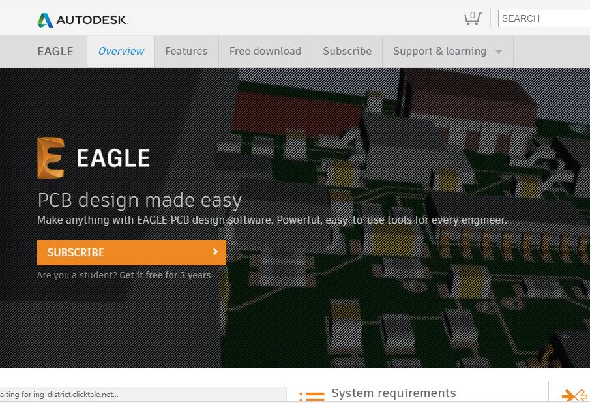This screenshot has height=403, width=590.
Task: Expand the Support & learning dropdown arrow
Action: pos(499,52)
